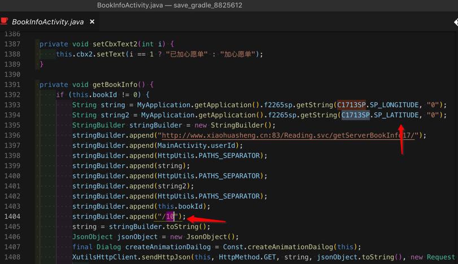Click the window title text BookInfoActivity.java — save_gradle_8825612
This screenshot has height=264, width=458.
(169, 5)
